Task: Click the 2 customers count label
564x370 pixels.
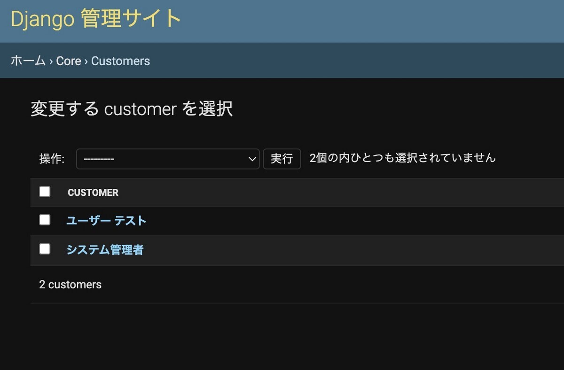Action: tap(70, 284)
